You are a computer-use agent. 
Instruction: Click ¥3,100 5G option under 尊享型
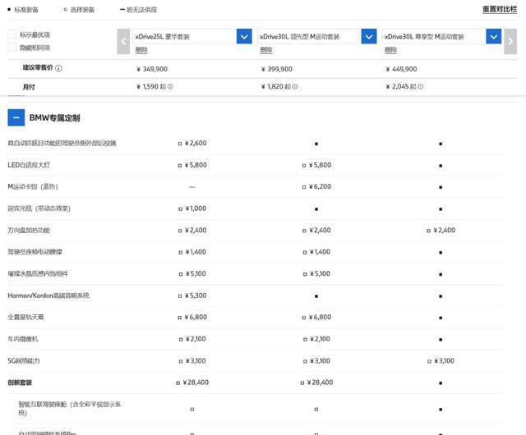tap(441, 361)
